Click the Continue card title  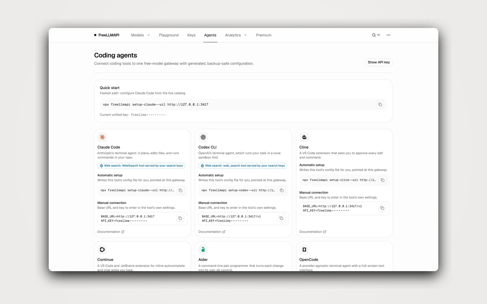click(x=105, y=260)
